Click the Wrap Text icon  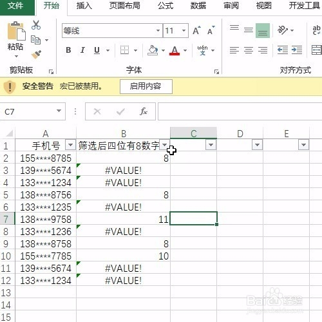point(317,30)
